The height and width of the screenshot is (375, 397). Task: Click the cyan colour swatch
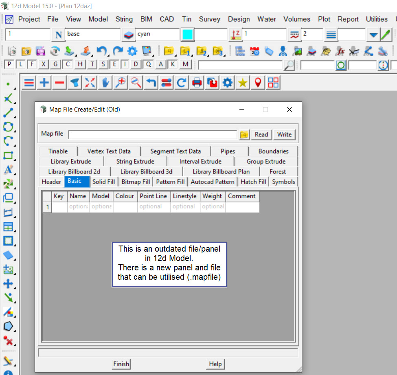tap(187, 35)
